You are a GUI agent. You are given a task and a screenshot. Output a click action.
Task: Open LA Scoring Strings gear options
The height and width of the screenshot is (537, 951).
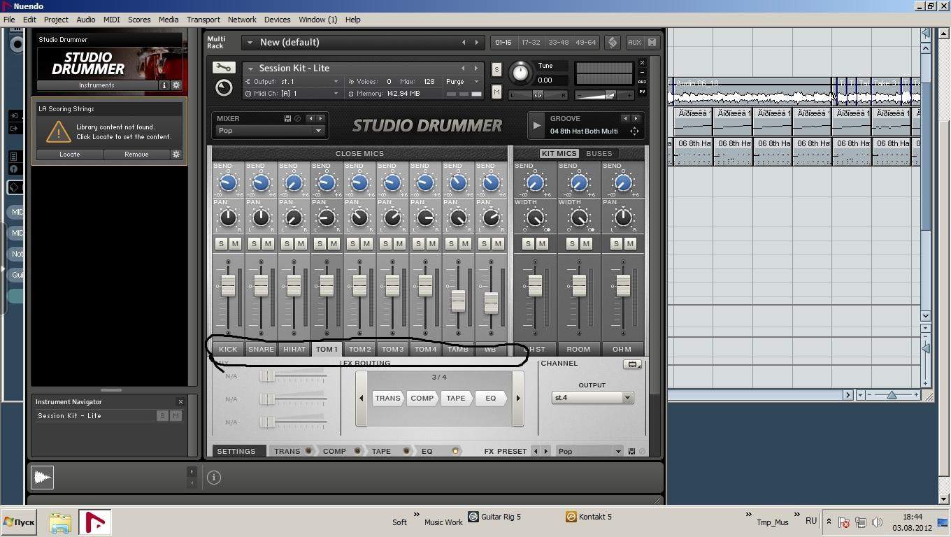tap(176, 155)
